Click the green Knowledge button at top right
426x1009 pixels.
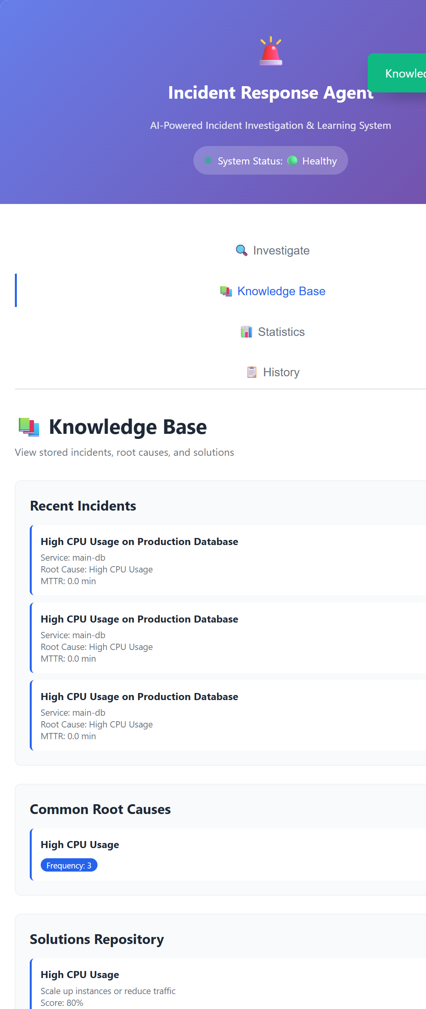[397, 73]
